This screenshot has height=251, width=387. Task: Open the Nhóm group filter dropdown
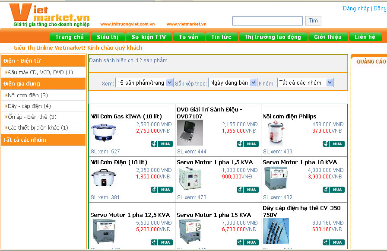305,83
